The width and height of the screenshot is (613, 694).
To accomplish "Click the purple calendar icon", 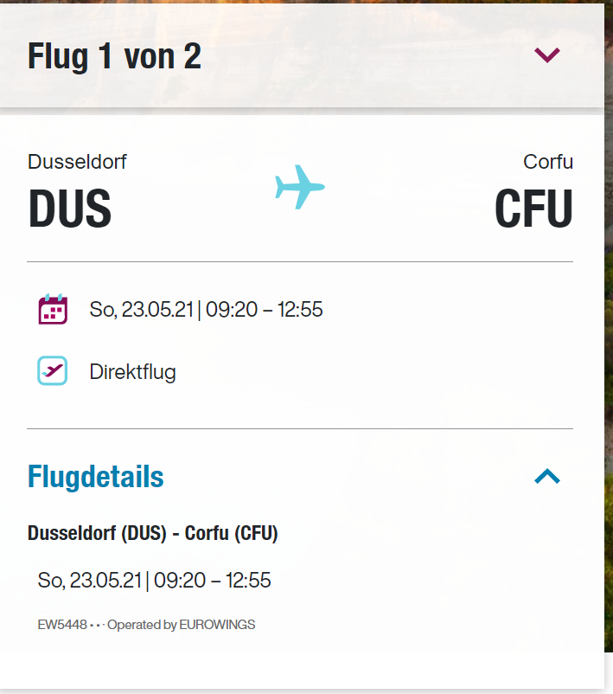I will pyautogui.click(x=53, y=309).
